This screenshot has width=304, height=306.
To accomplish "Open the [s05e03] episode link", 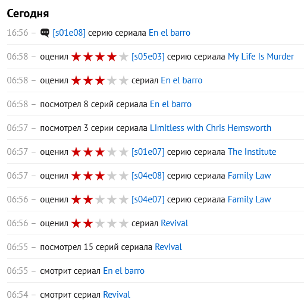I will (148, 57).
